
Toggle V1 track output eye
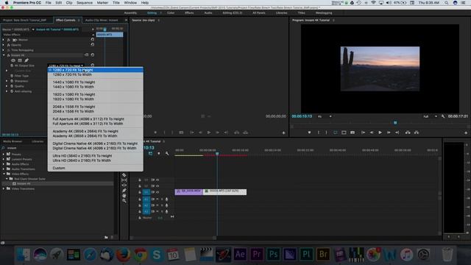click(x=157, y=192)
